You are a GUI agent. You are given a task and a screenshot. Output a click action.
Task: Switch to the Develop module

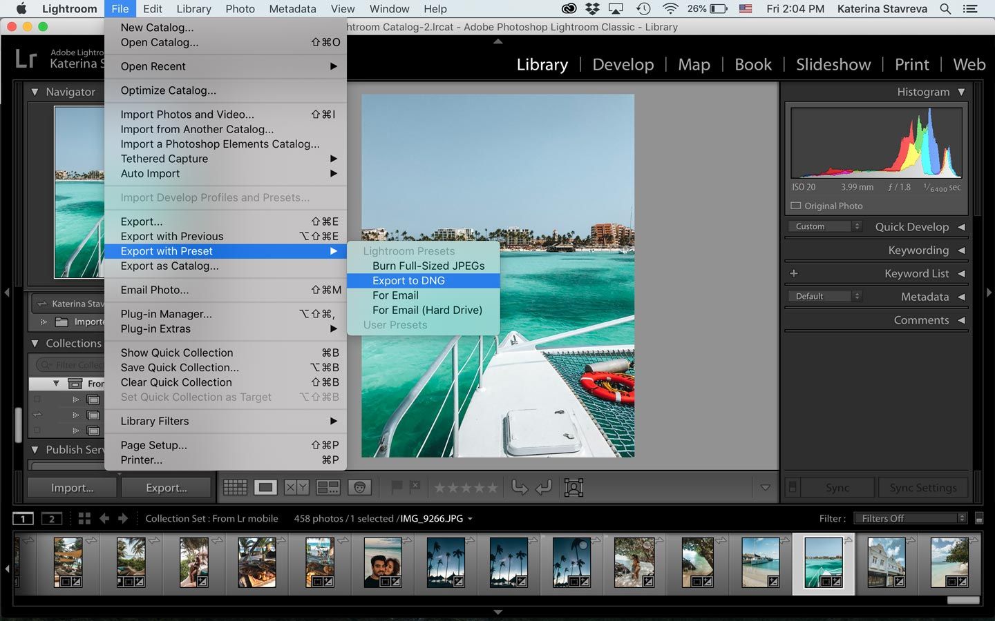(x=623, y=64)
